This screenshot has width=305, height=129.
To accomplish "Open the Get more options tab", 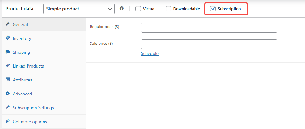I will pos(30,122).
